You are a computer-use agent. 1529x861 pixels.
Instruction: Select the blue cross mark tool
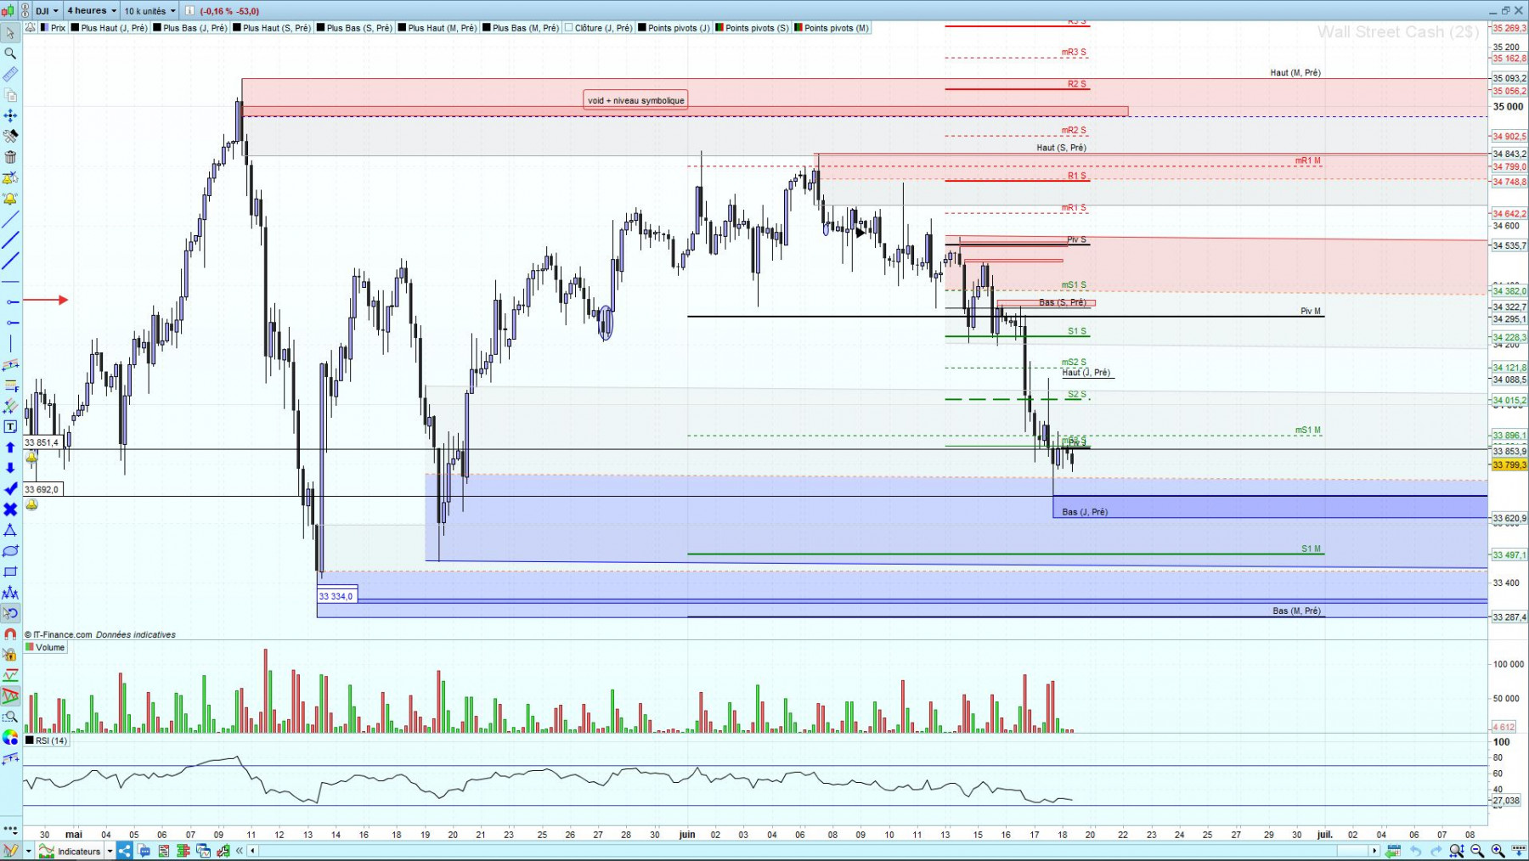pyautogui.click(x=10, y=509)
